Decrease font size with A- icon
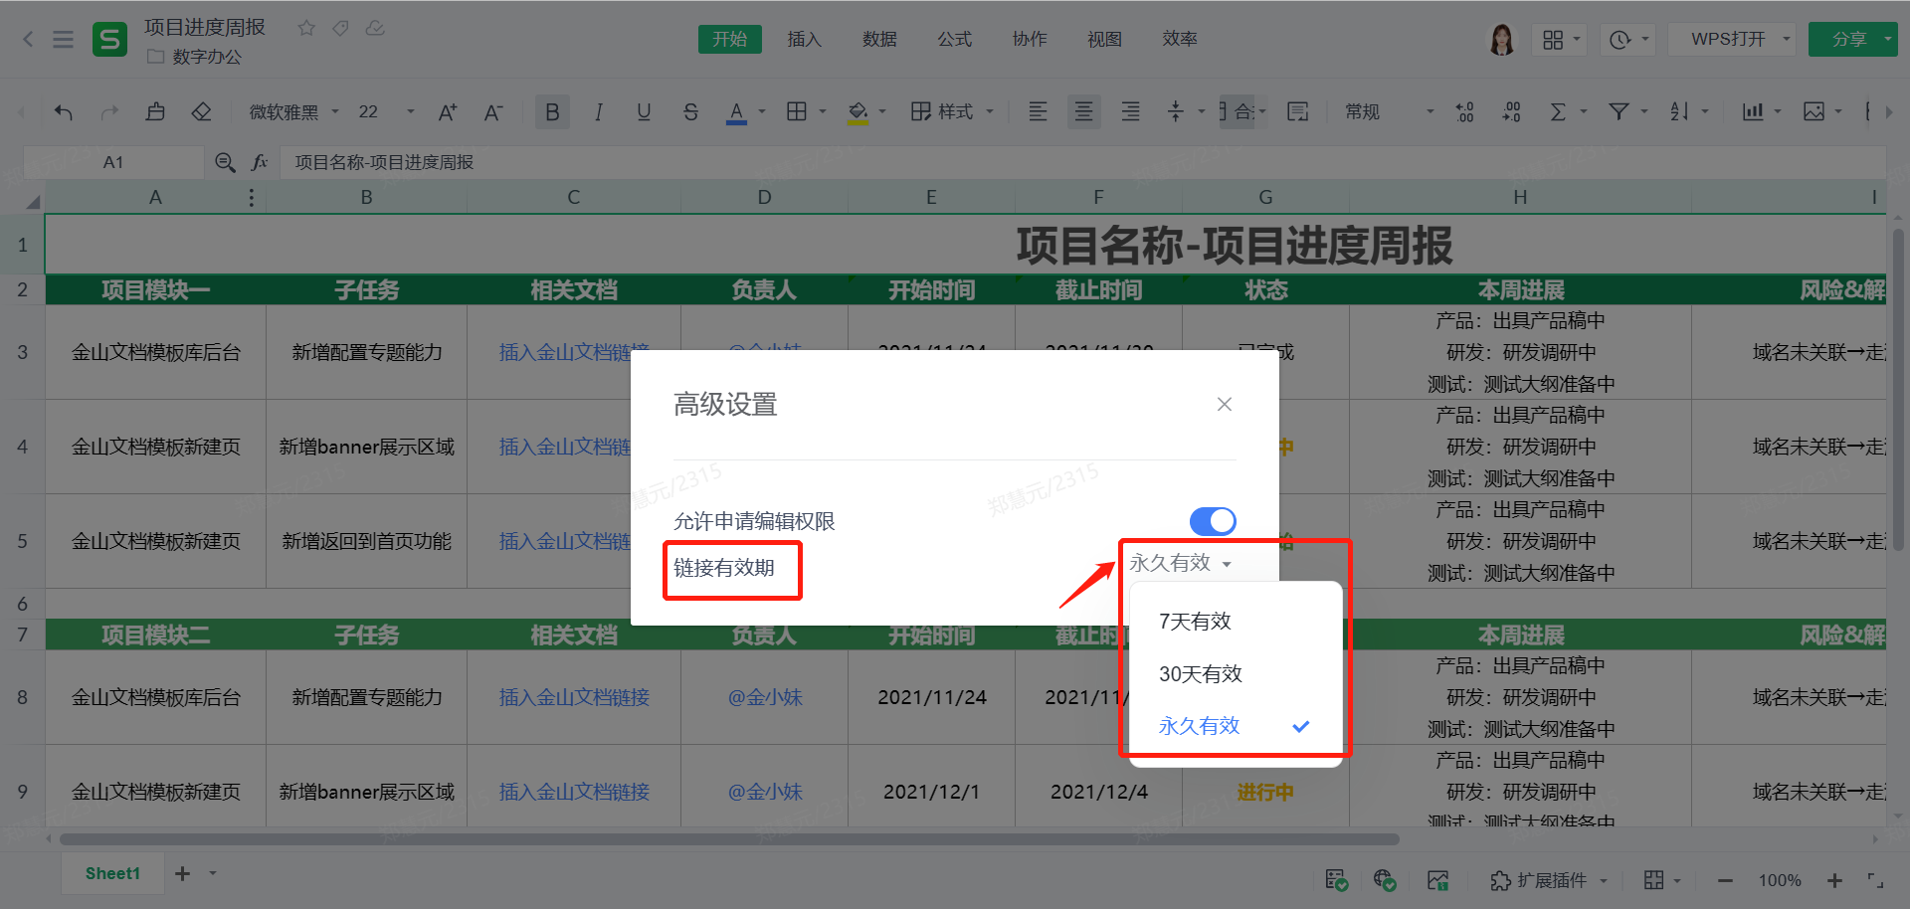The width and height of the screenshot is (1910, 909). pyautogui.click(x=493, y=112)
